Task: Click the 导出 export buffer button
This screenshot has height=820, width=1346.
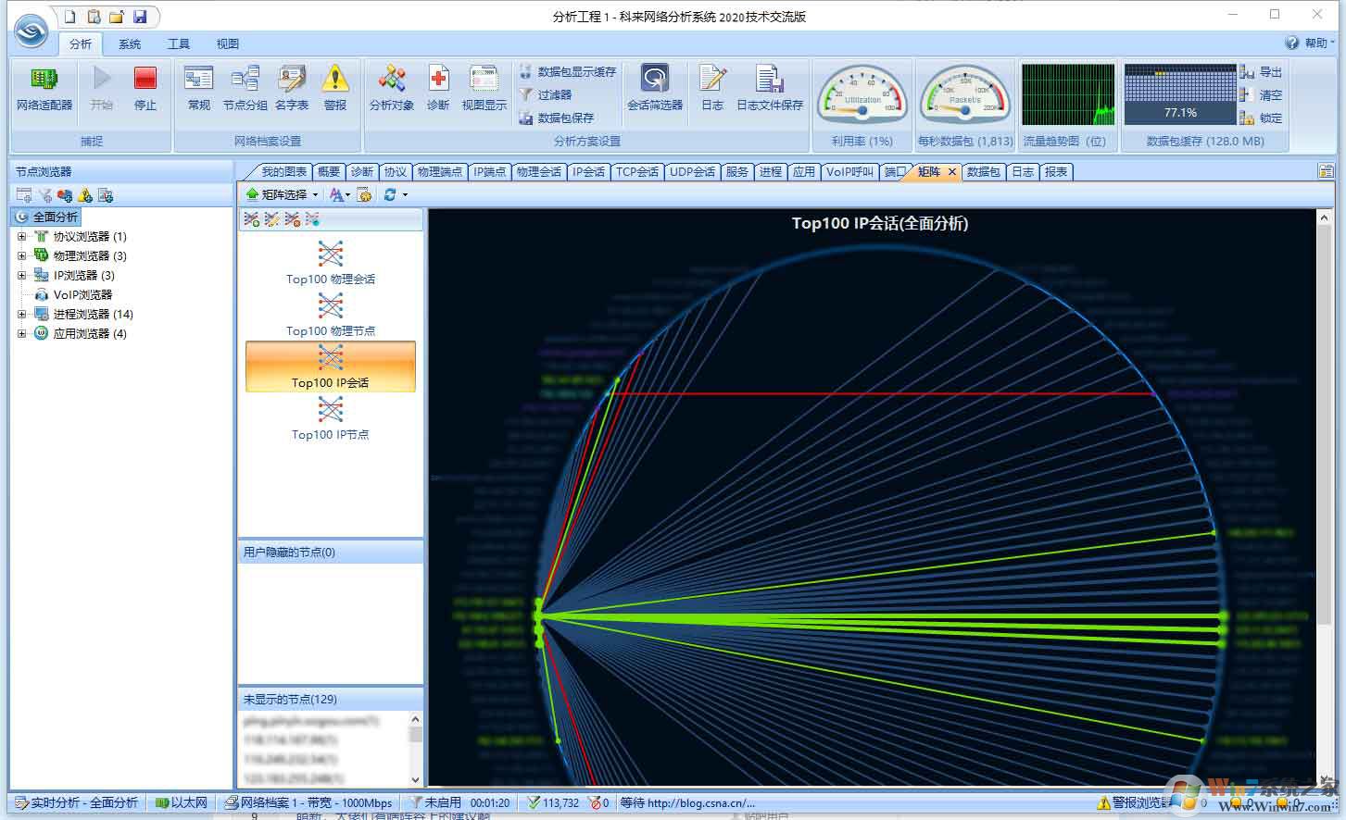Action: (1261, 72)
